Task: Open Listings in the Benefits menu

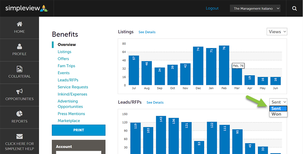Action: pyautogui.click(x=65, y=52)
